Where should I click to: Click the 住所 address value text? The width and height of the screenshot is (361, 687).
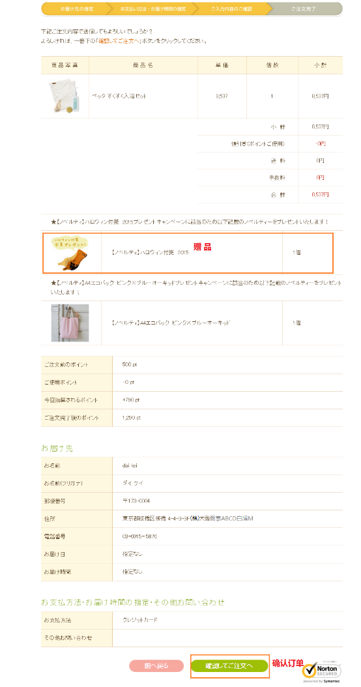(188, 519)
